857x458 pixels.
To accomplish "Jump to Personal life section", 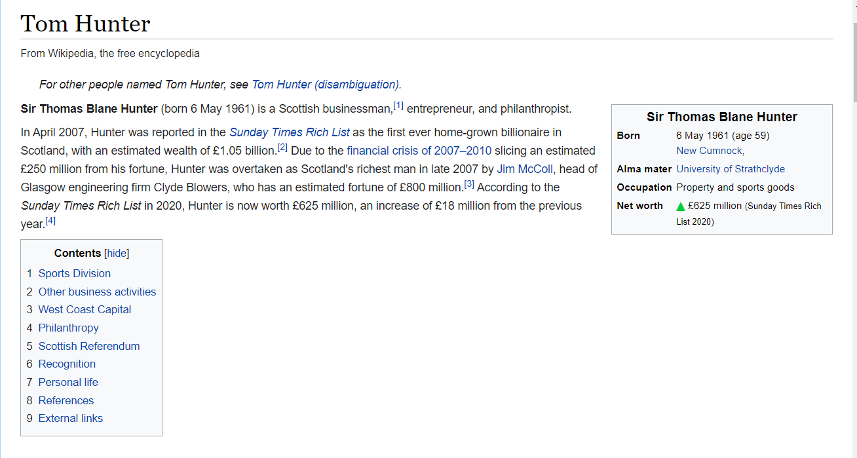I will [x=68, y=382].
